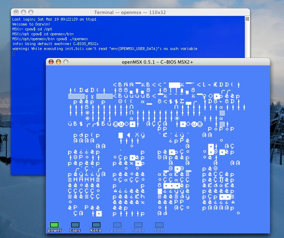Click the Terminal openmsx title bar
This screenshot has height=238, width=284.
(130, 12)
